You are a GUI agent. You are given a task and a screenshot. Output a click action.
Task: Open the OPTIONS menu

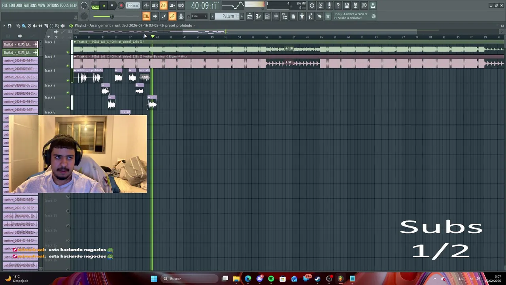(x=53, y=6)
